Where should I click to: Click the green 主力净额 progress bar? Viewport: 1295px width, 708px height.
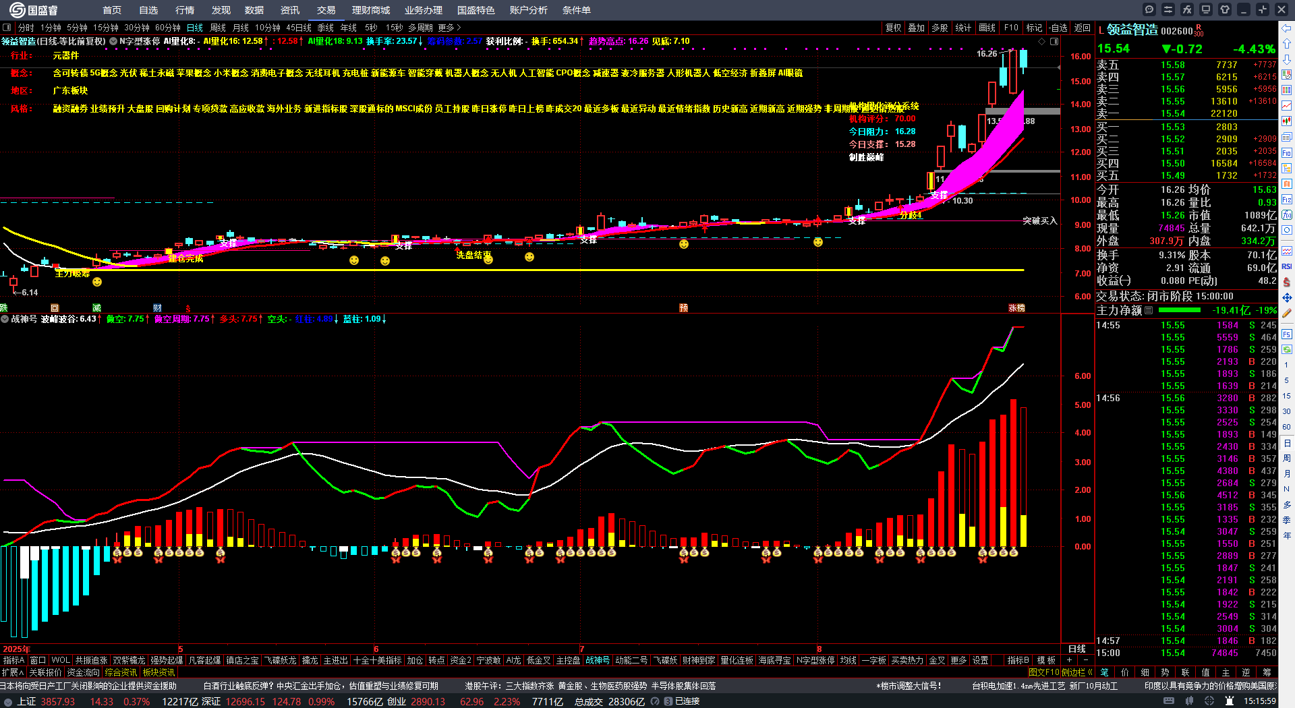coord(1179,310)
